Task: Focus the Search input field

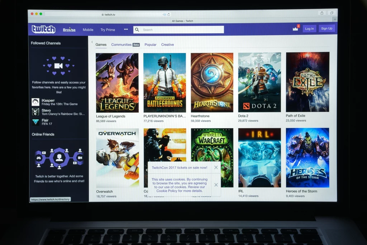Action: coord(178,29)
